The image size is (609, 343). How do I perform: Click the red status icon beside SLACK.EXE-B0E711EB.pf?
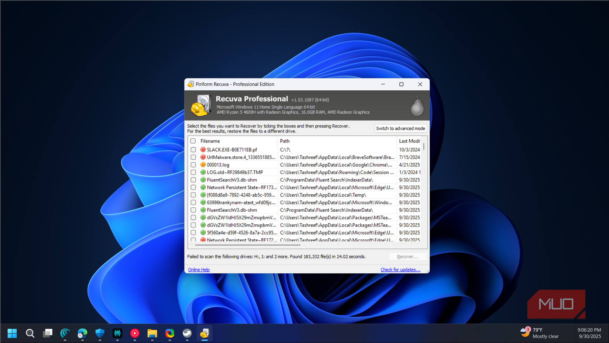click(203, 149)
